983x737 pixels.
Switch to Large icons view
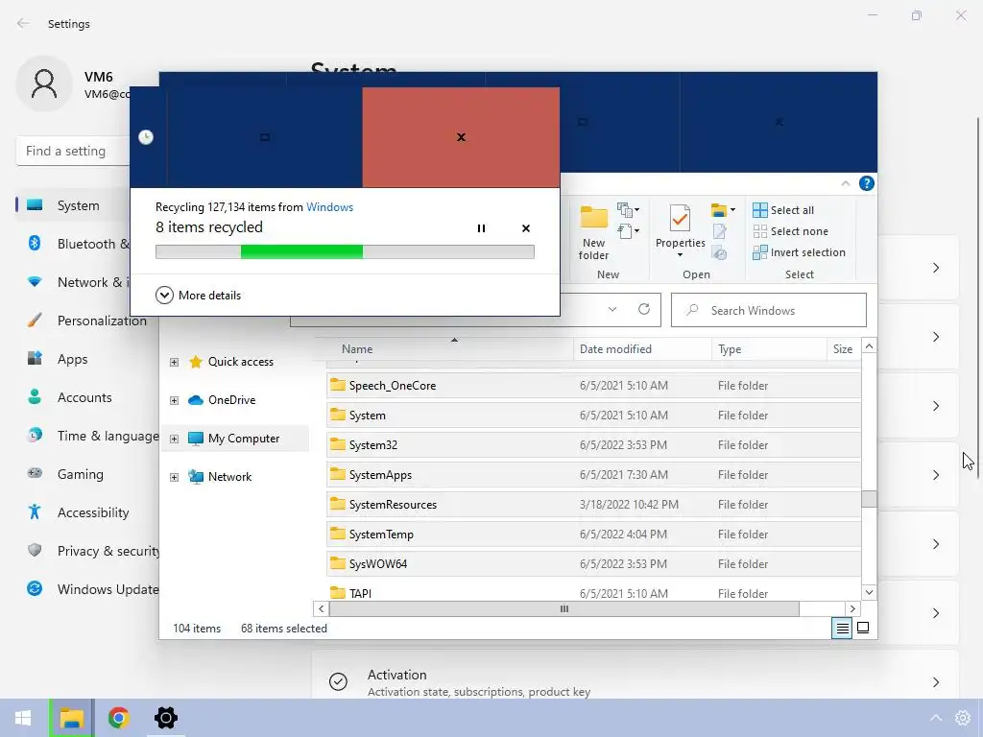coord(863,628)
